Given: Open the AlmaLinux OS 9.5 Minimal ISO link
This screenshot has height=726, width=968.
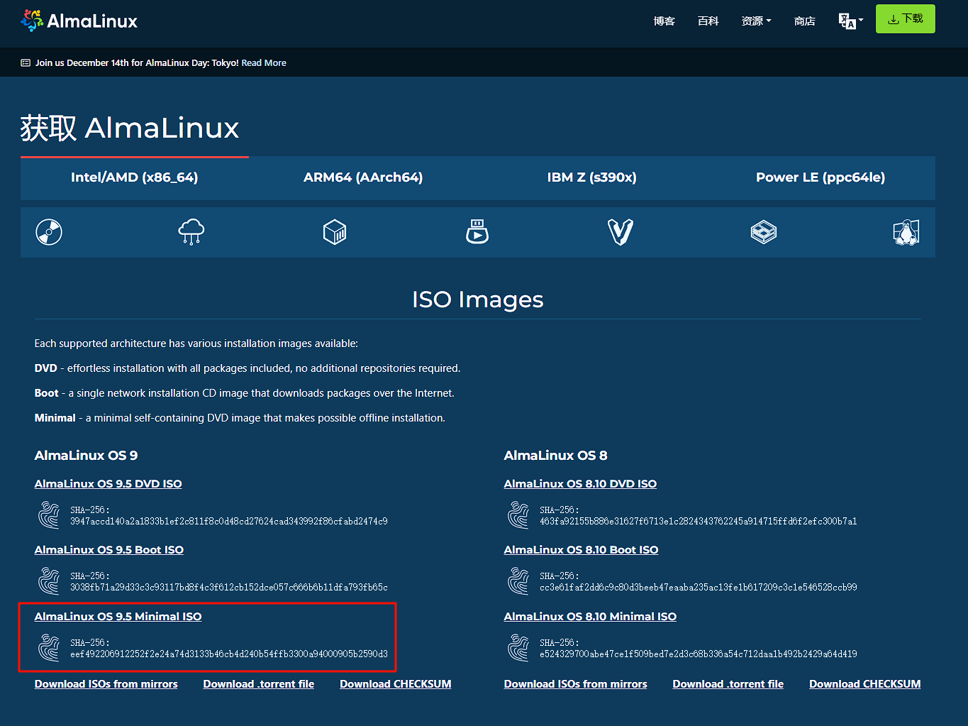Looking at the screenshot, I should point(118,616).
